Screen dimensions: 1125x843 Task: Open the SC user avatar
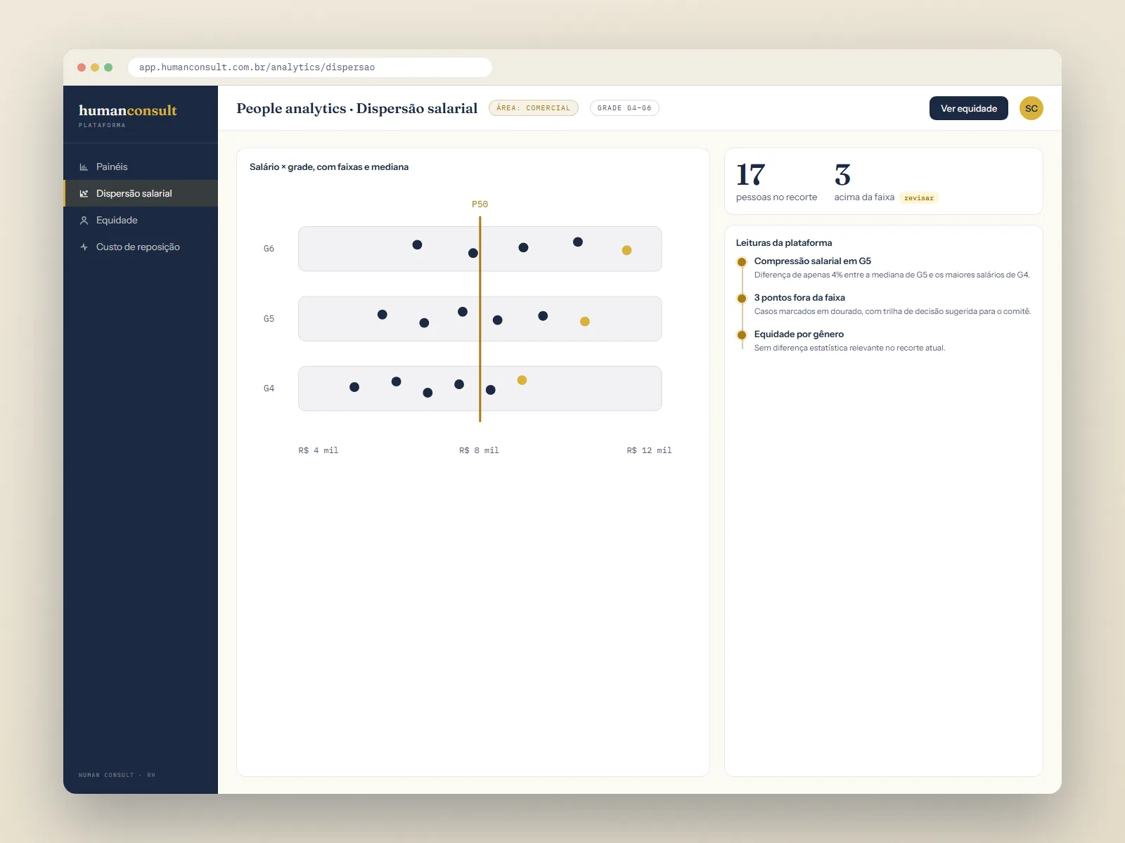pyautogui.click(x=1031, y=108)
